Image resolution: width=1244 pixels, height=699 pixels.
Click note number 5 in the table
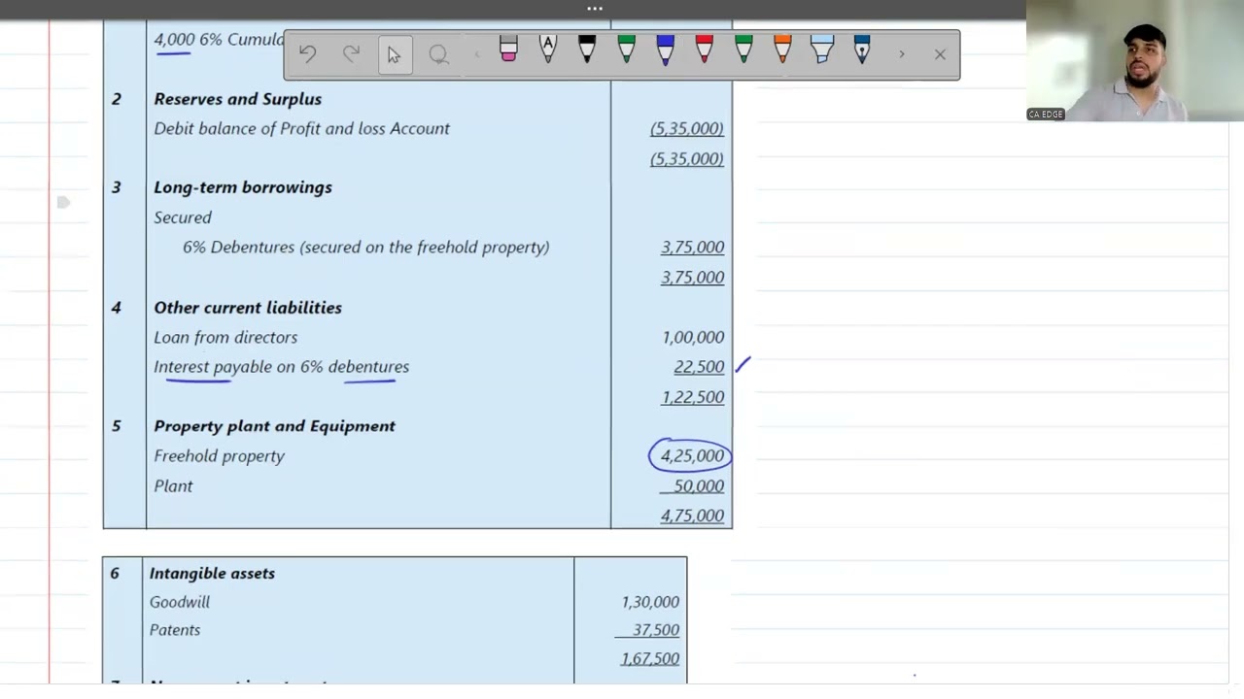pos(116,426)
